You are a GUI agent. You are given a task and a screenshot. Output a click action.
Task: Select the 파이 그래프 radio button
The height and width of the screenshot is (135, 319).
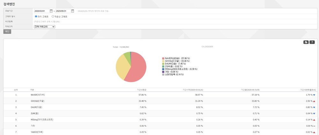click(x=36, y=16)
